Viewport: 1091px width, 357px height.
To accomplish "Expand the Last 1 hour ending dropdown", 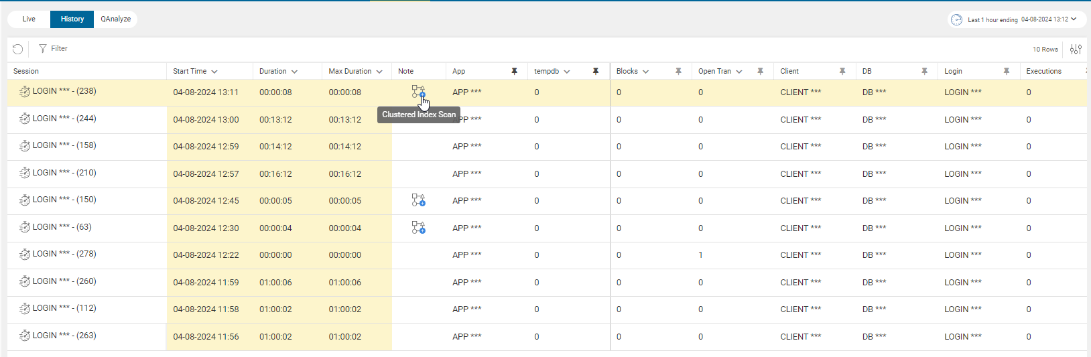I will (1074, 19).
